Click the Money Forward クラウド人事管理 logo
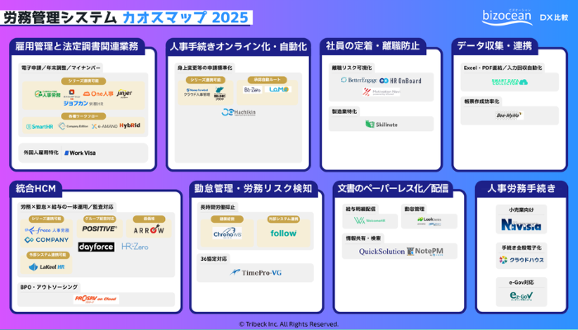The image size is (578, 330). tap(197, 92)
